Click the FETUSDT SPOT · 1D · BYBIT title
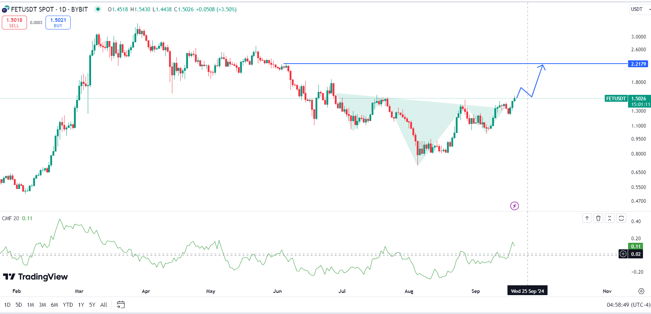This screenshot has height=314, width=651. point(49,9)
